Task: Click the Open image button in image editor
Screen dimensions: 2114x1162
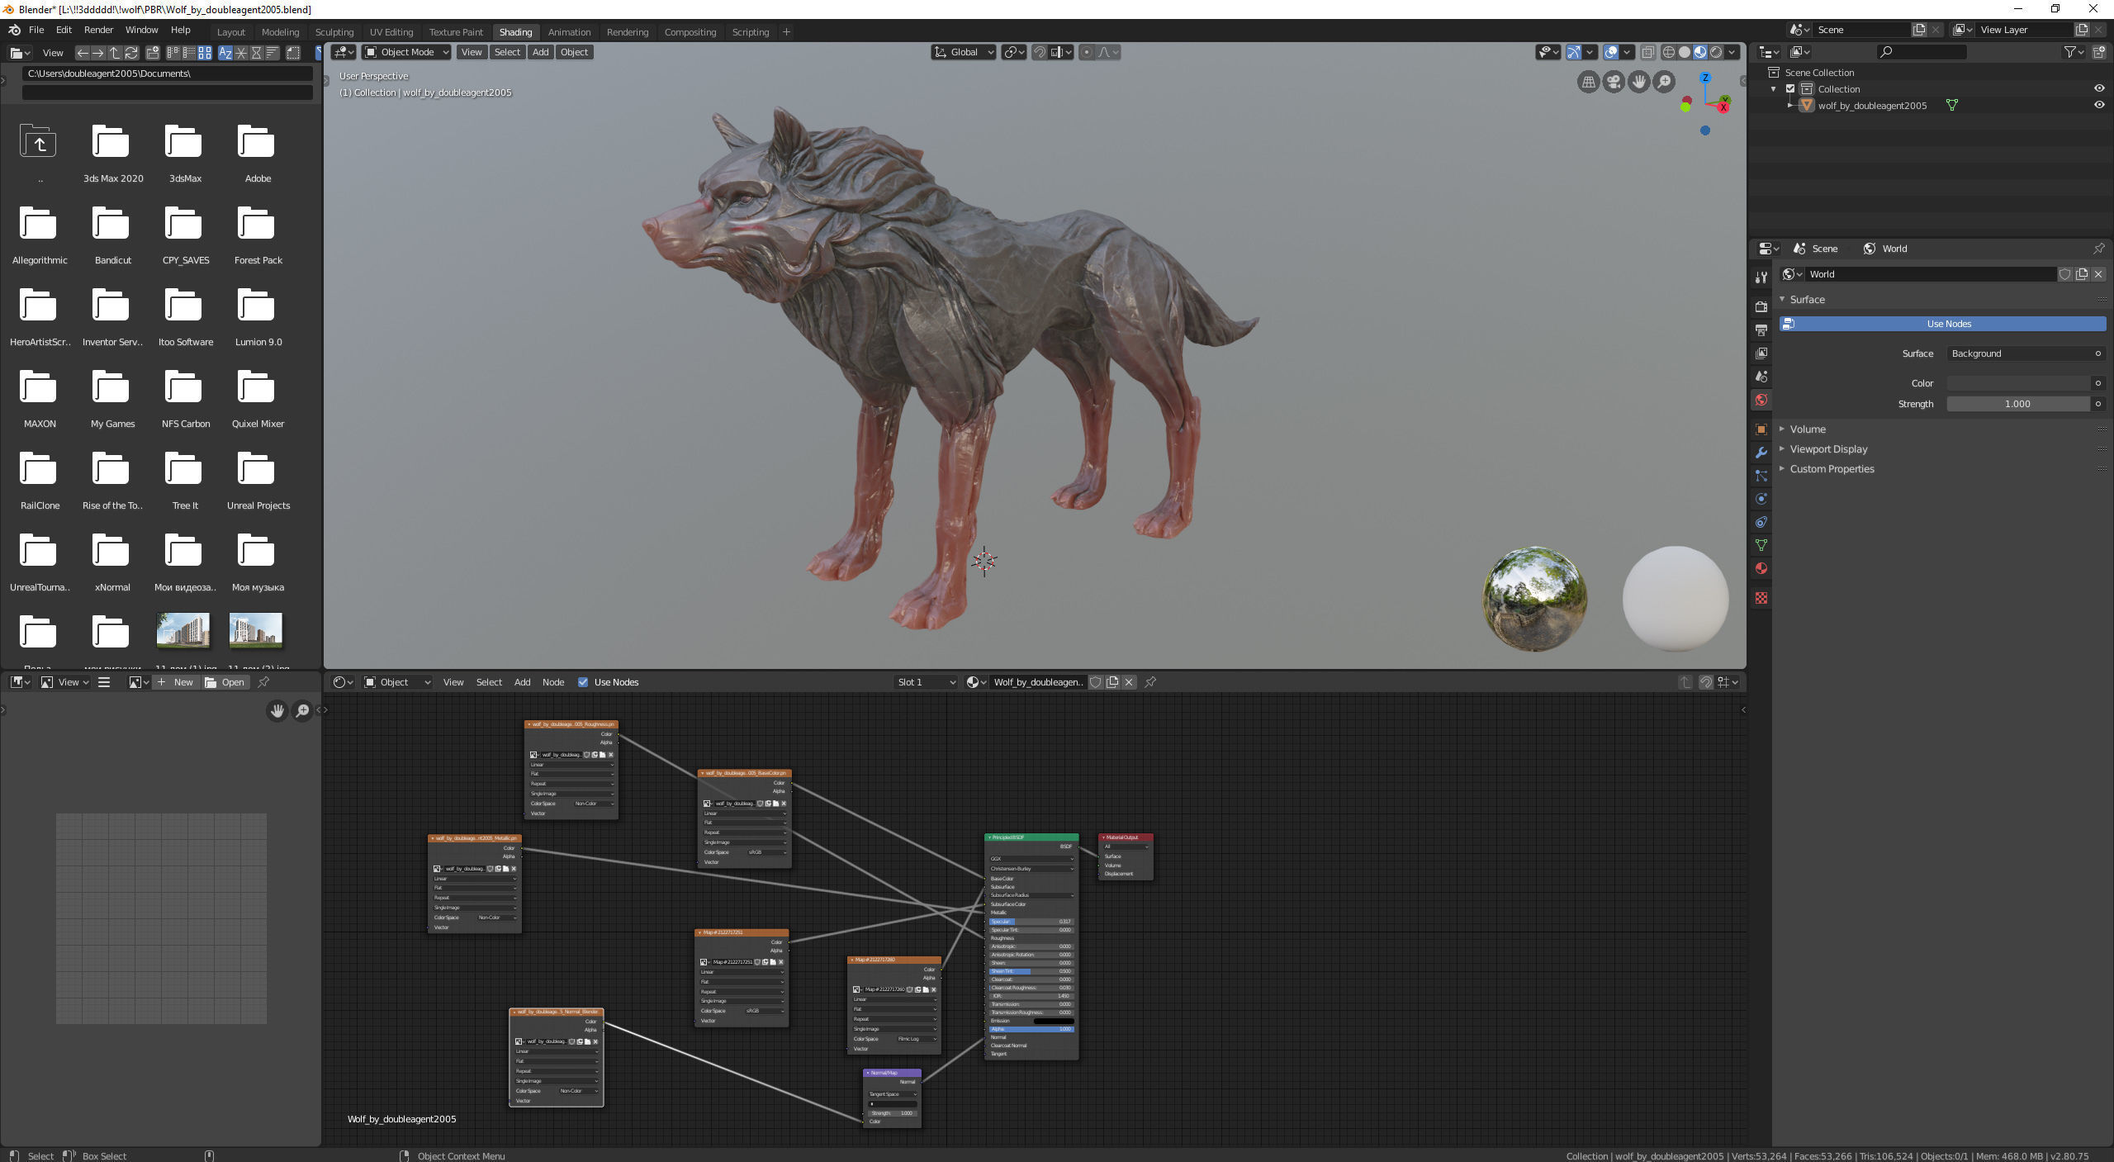Action: 225,682
